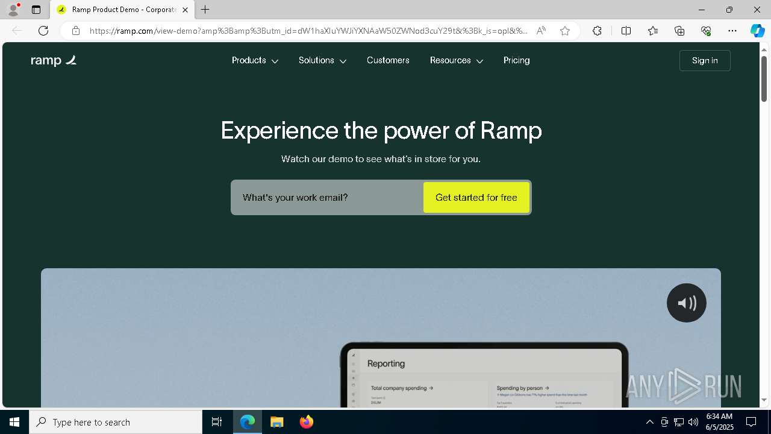
Task: Expand the Solutions menu
Action: (322, 60)
